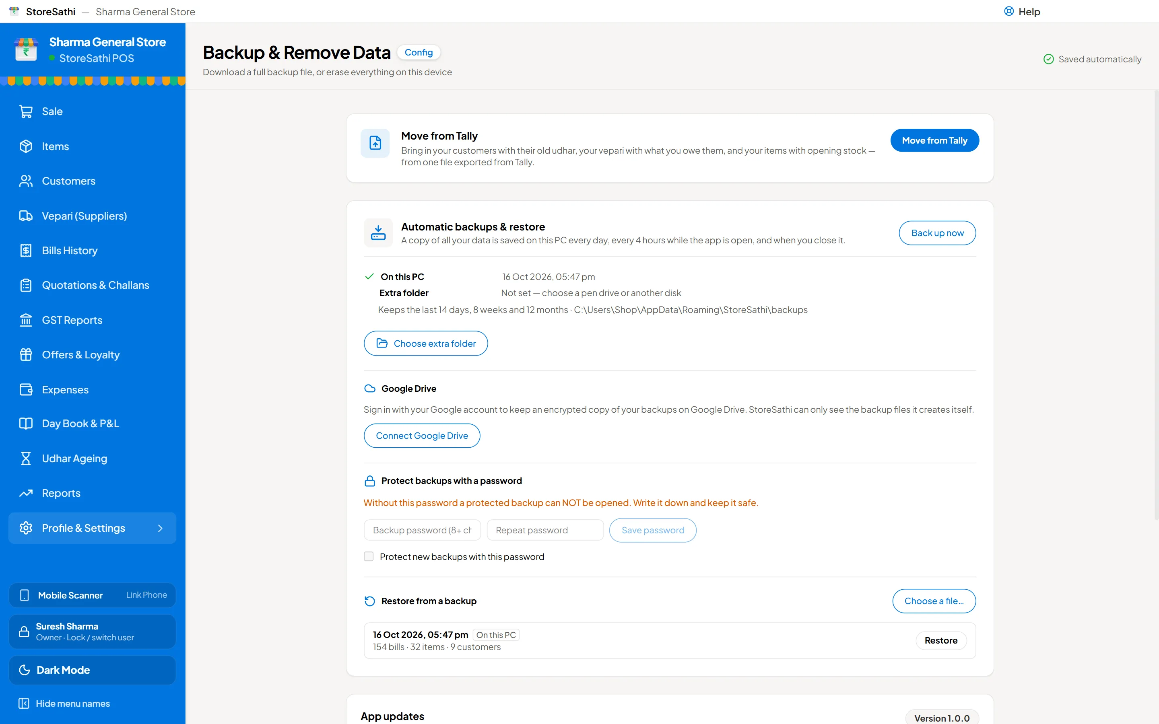Click the Help lifebuoy icon
The height and width of the screenshot is (724, 1159).
coord(1008,12)
